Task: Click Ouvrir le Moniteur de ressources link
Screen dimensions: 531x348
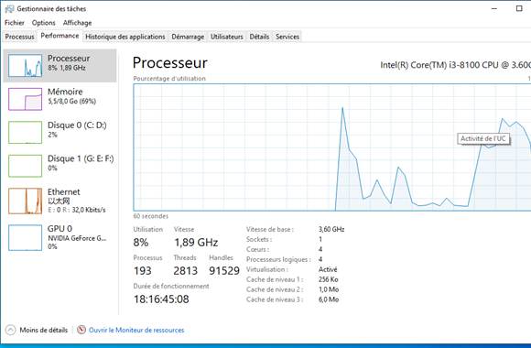Action: point(136,330)
